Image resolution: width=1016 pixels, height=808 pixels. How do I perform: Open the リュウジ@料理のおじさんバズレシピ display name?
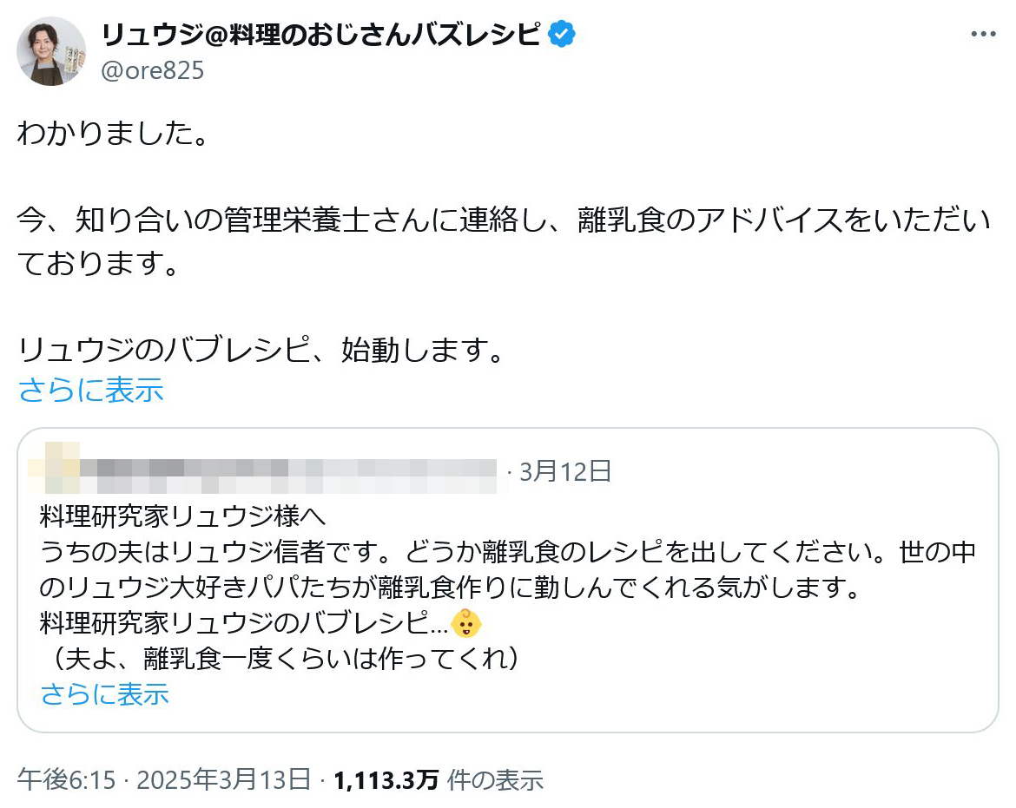coord(323,35)
